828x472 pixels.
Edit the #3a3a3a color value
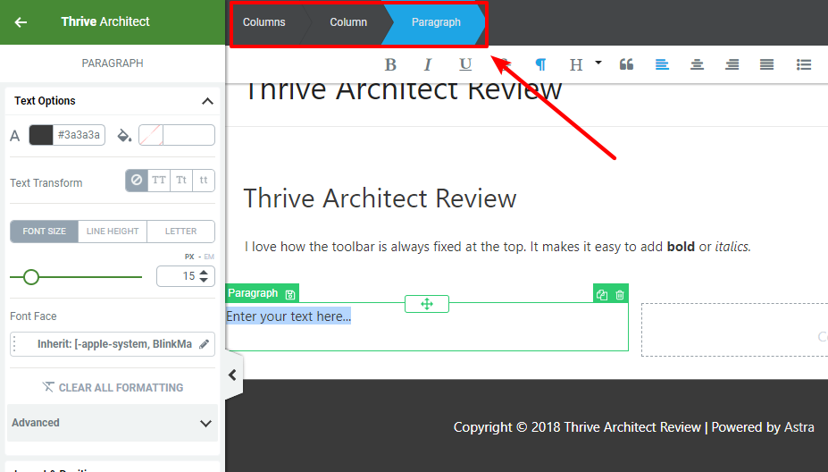click(x=79, y=135)
